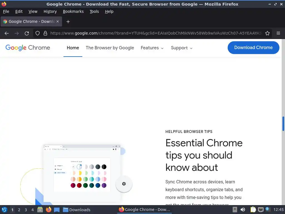The image size is (285, 214).
Task: Open the tracking protection shield icon
Action: click(38, 33)
